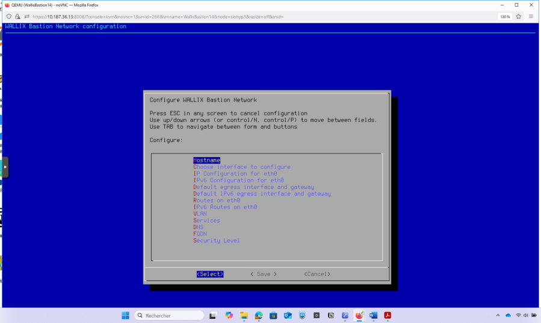
Task: Open Adobe Acrobat from taskbar
Action: click(388, 315)
